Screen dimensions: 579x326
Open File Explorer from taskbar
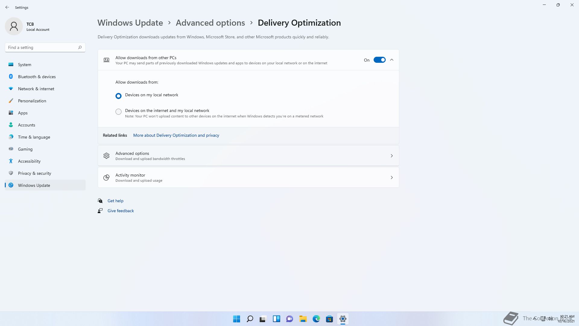(x=303, y=319)
